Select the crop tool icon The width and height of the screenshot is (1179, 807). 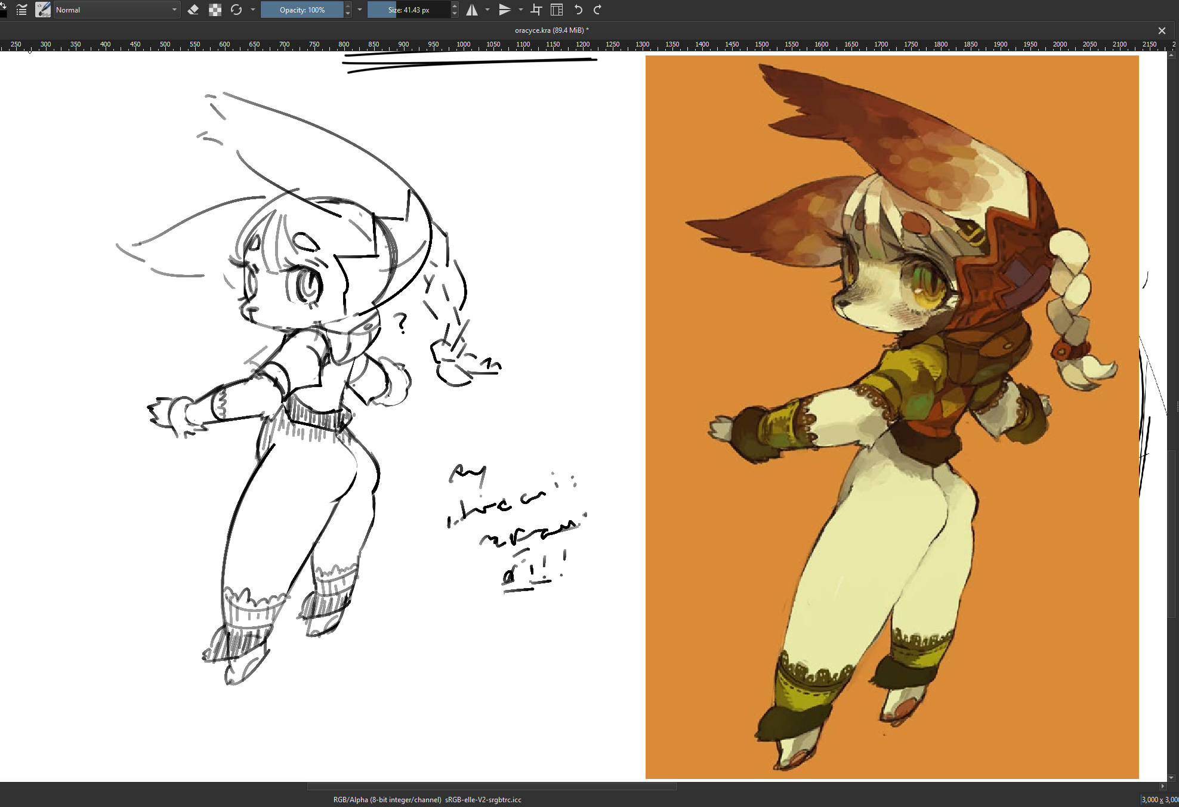536,10
